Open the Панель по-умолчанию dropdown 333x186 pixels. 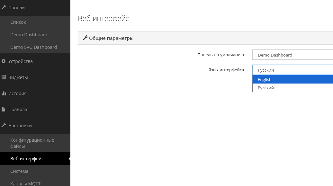tap(292, 55)
